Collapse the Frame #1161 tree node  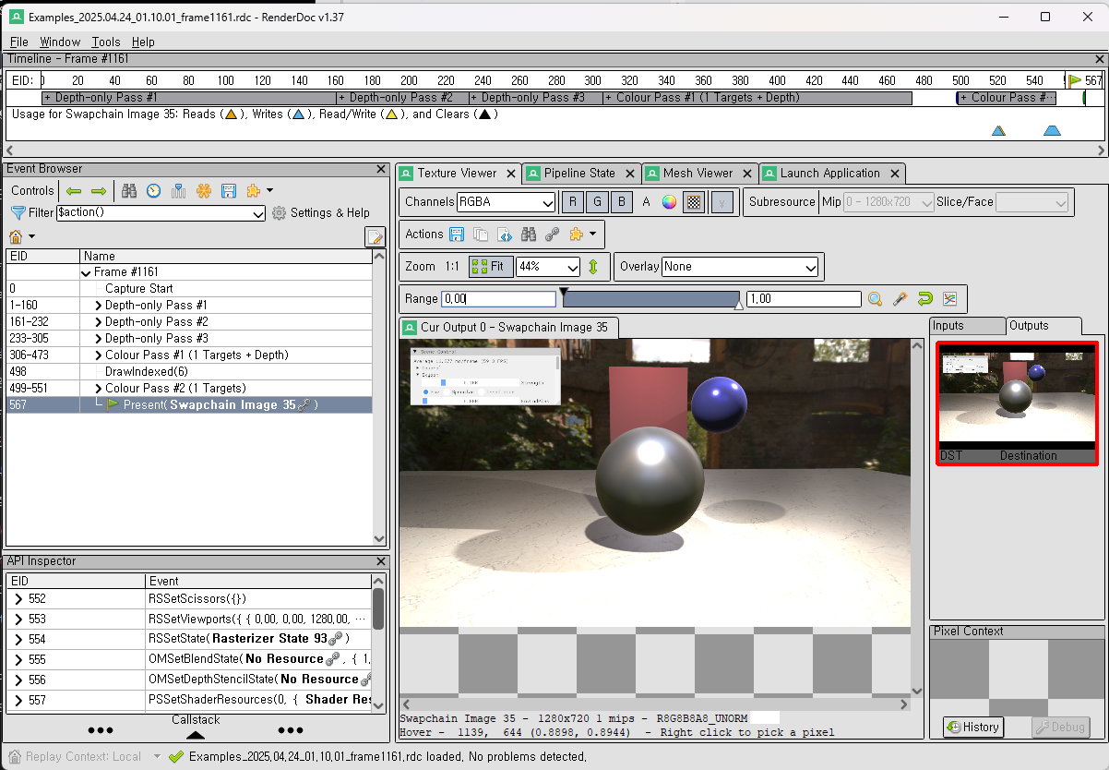tap(87, 272)
